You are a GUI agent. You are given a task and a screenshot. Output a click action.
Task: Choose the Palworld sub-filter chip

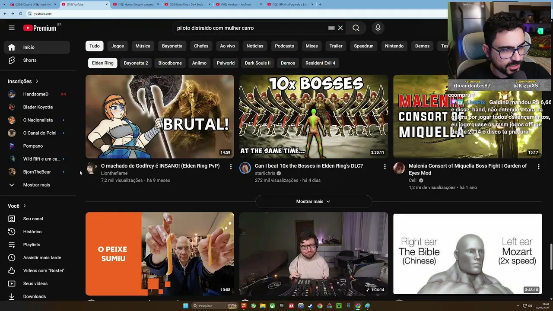click(x=226, y=63)
